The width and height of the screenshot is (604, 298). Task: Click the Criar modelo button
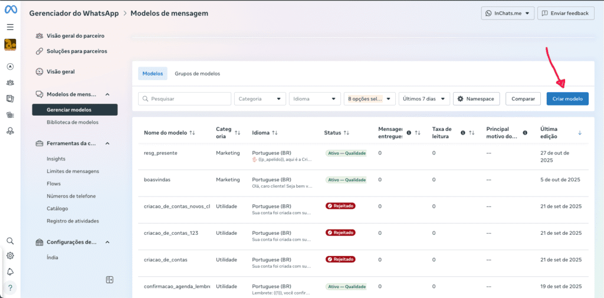click(567, 99)
